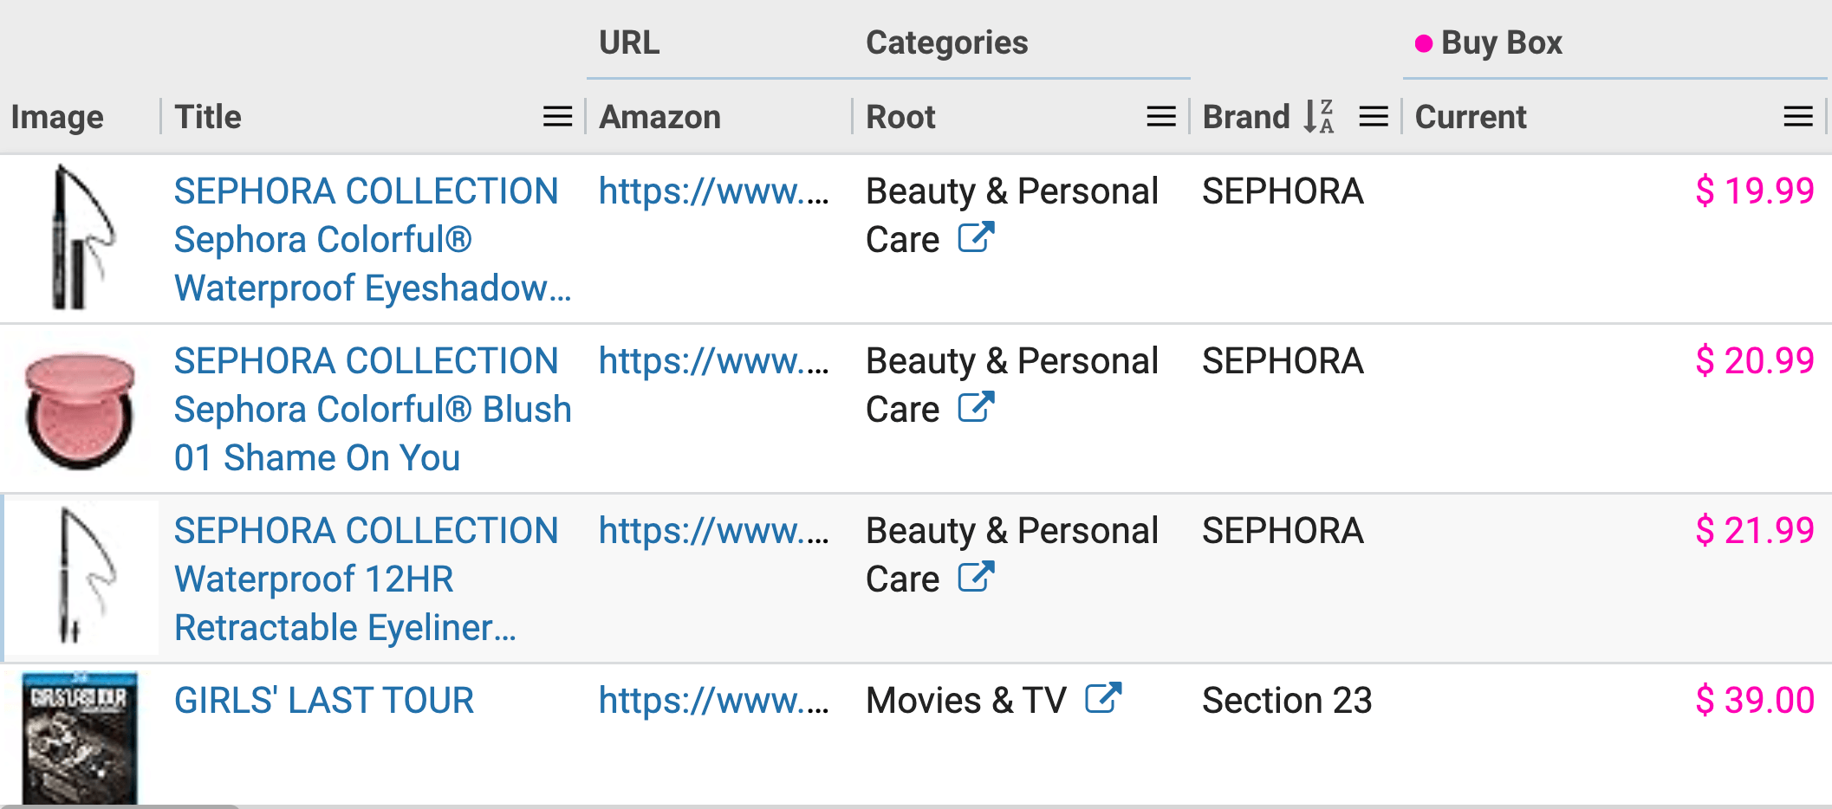Click the pink Buy Box color dot
Screen dimensions: 1832x809
tap(1423, 43)
